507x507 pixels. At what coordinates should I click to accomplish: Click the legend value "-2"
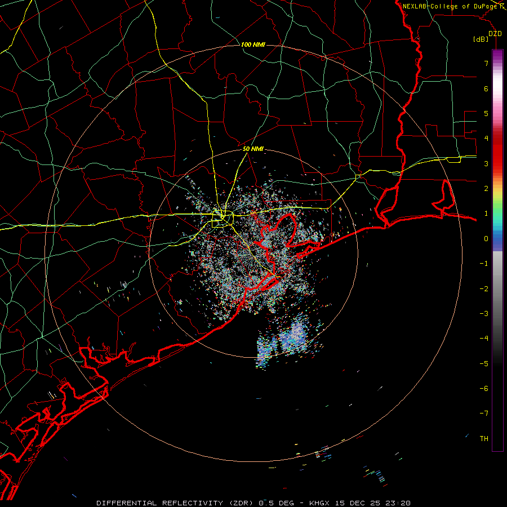[x=484, y=289]
